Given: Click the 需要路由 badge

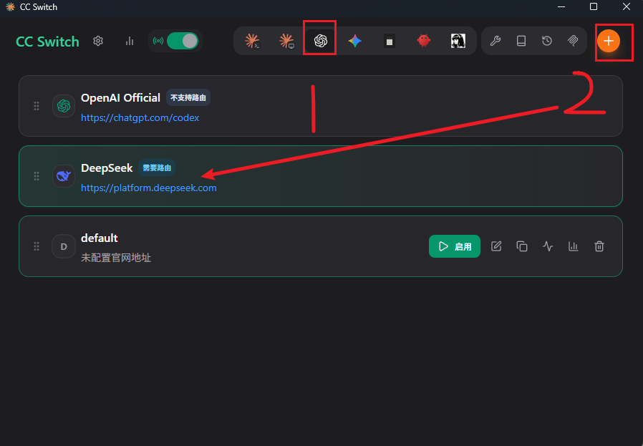Looking at the screenshot, I should point(157,168).
